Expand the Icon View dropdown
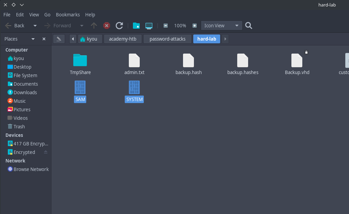Image resolution: width=349 pixels, height=214 pixels. click(x=222, y=26)
